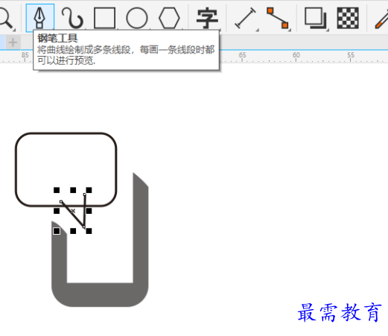Click the X center marker of selection
This screenshot has width=388, height=336.
click(x=73, y=211)
